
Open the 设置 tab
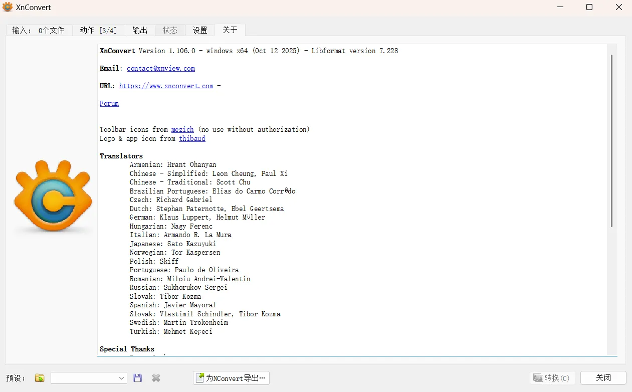199,30
